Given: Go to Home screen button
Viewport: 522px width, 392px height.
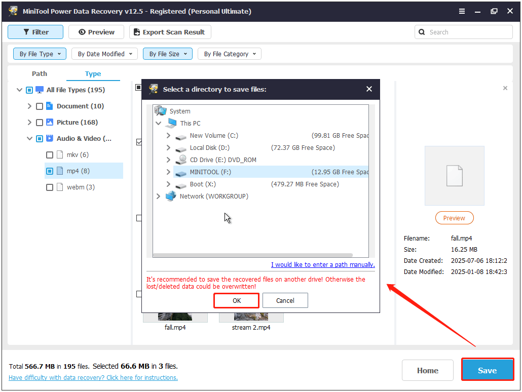Looking at the screenshot, I should [x=427, y=370].
